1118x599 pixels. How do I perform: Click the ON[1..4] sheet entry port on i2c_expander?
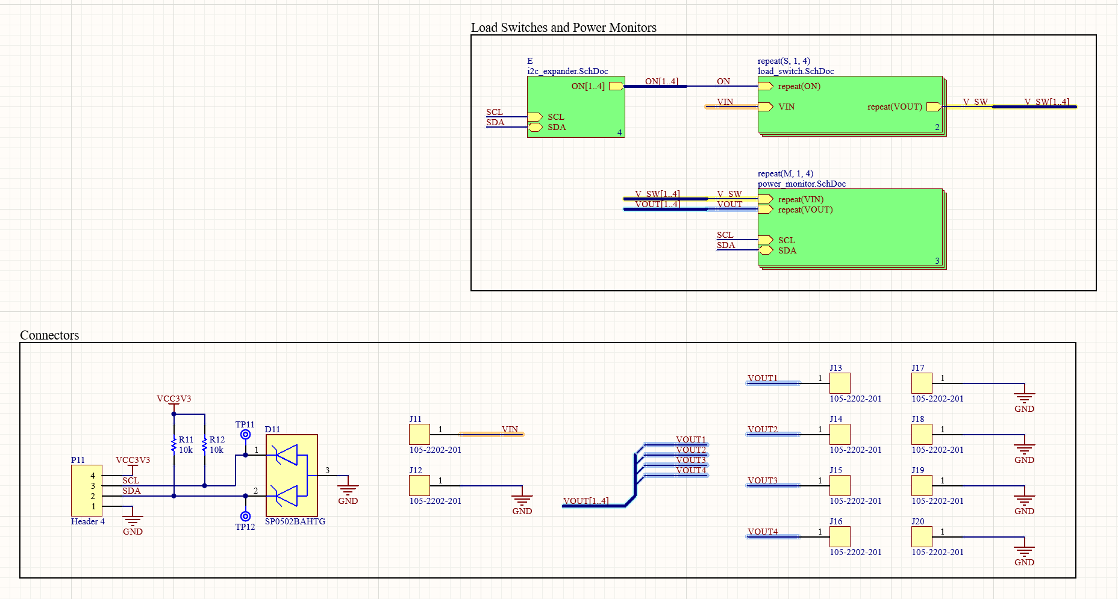coord(616,86)
